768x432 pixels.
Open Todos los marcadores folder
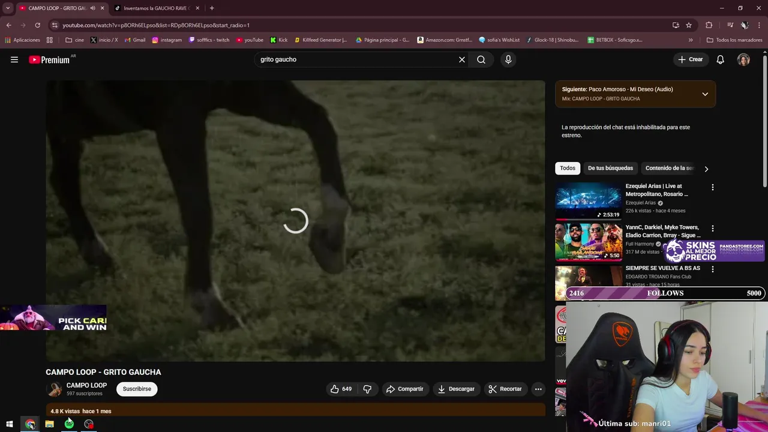[x=734, y=40]
